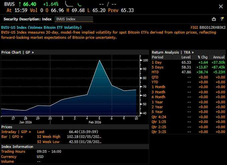The height and width of the screenshot is (165, 227).
Task: Click the mini sparkline chart icon beside price
Action: pos(69,4)
